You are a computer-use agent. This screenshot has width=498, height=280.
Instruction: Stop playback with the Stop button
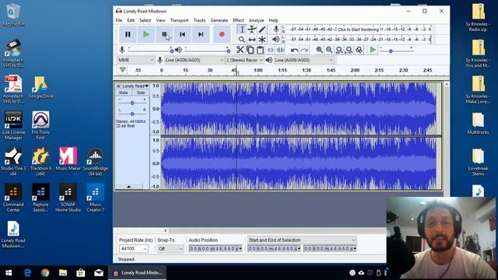pyautogui.click(x=164, y=34)
